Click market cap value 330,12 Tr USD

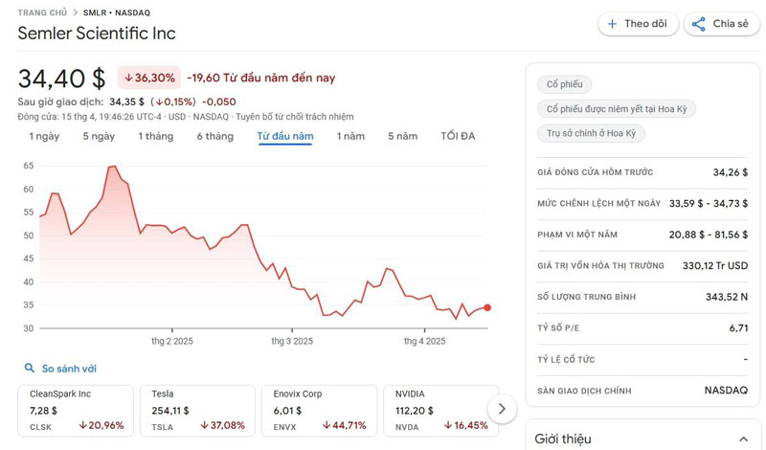tap(715, 266)
